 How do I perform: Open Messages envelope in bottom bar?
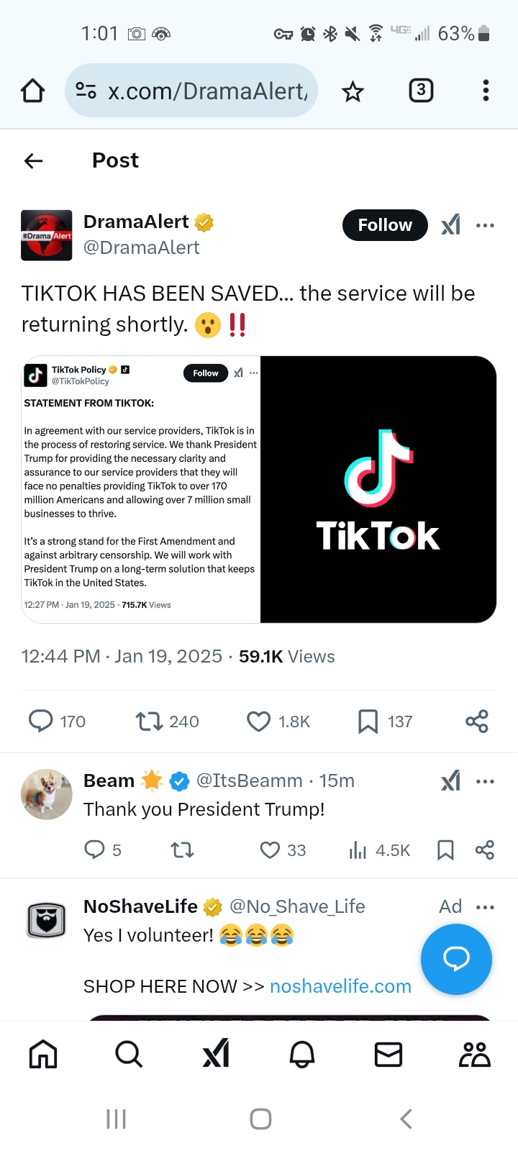point(388,1055)
